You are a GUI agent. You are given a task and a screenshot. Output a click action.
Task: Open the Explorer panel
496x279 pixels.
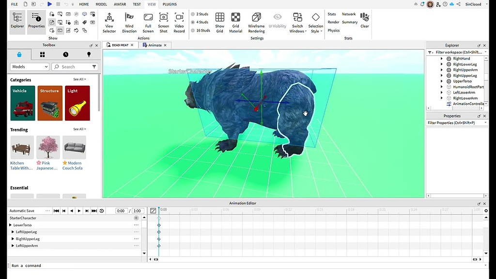click(x=17, y=22)
